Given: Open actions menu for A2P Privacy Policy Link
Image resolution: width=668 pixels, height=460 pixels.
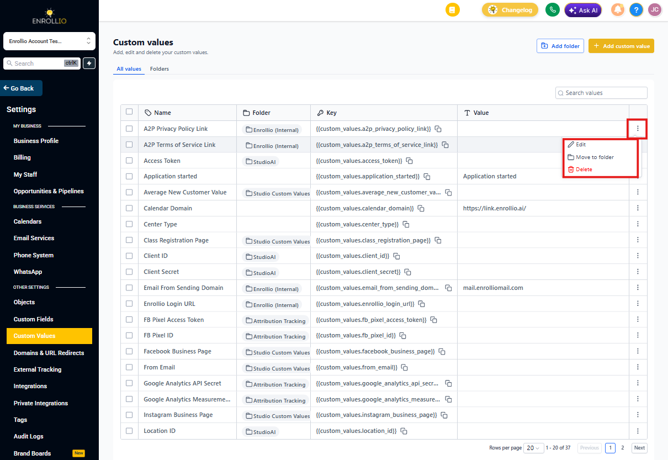Looking at the screenshot, I should pyautogui.click(x=638, y=129).
